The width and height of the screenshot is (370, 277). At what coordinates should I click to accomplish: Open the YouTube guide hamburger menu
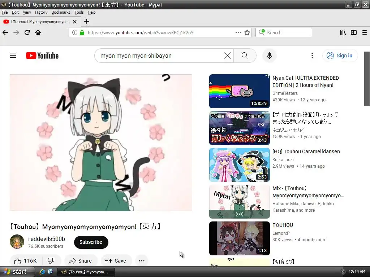pyautogui.click(x=13, y=56)
